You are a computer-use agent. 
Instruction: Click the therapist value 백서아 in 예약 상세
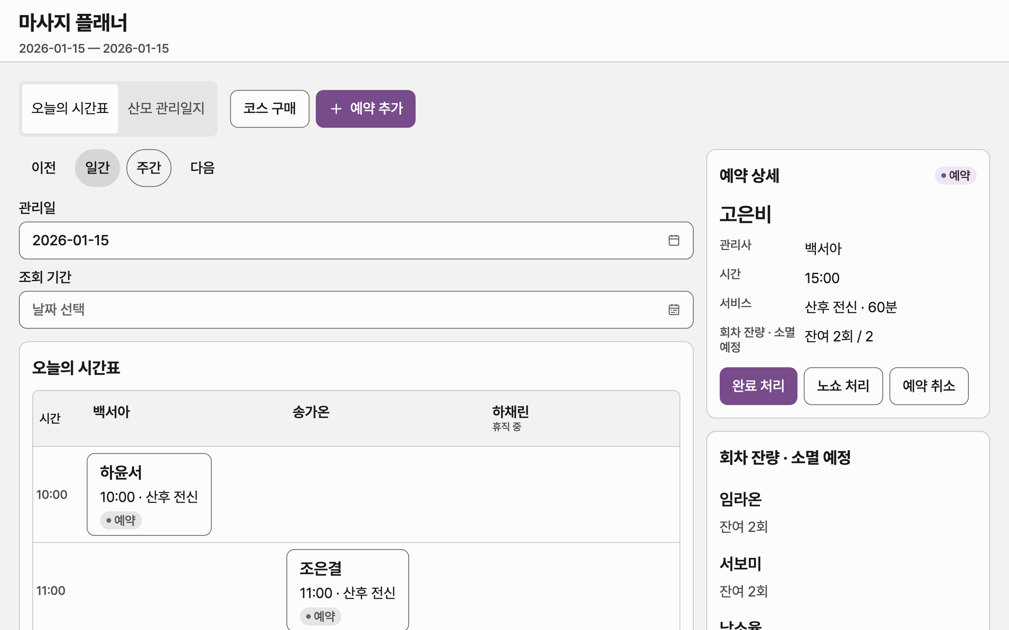pyautogui.click(x=823, y=249)
